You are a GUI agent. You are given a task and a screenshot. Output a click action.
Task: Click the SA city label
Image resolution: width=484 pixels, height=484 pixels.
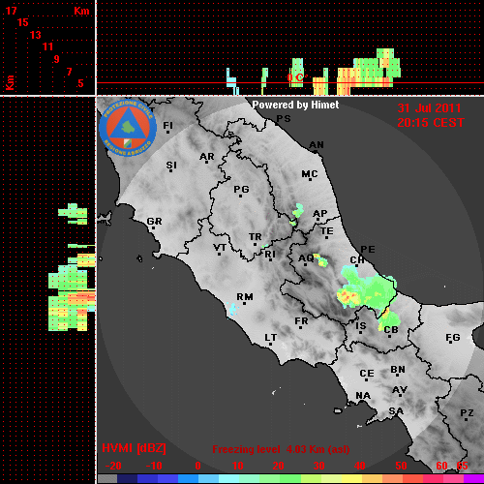coord(396,411)
